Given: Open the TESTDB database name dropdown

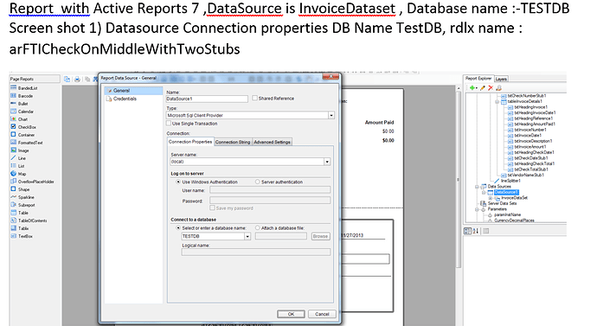Looking at the screenshot, I should [x=247, y=236].
